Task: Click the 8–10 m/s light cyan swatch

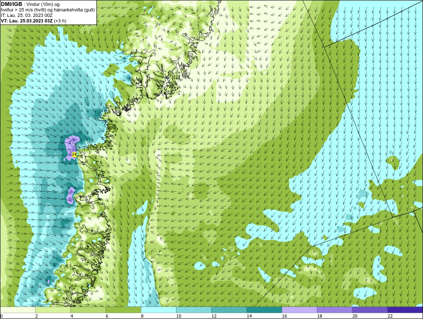Action: (x=159, y=310)
